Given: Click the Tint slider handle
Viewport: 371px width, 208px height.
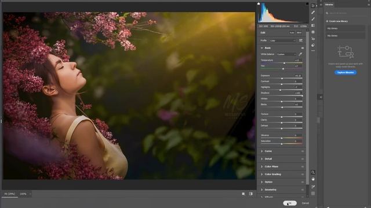Looking at the screenshot, I should point(283,69).
